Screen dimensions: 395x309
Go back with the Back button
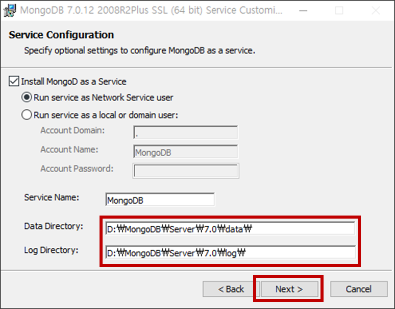231,289
